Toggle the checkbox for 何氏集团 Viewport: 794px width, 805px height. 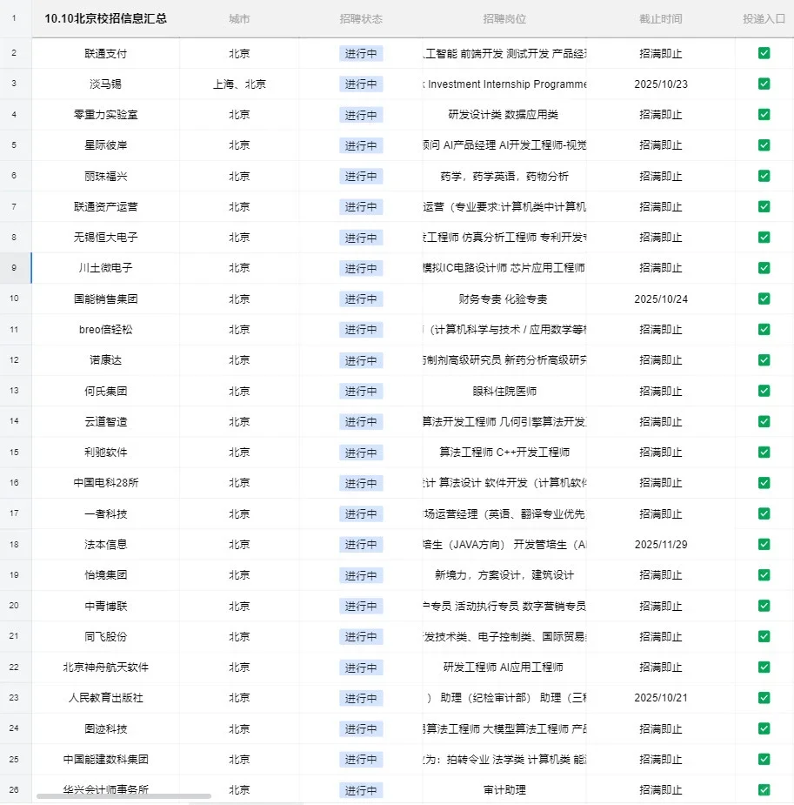764,391
